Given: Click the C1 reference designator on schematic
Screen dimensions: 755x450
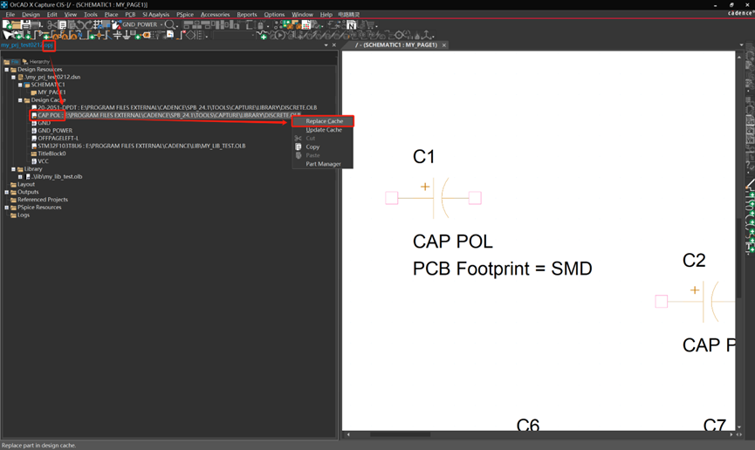Looking at the screenshot, I should tap(423, 157).
